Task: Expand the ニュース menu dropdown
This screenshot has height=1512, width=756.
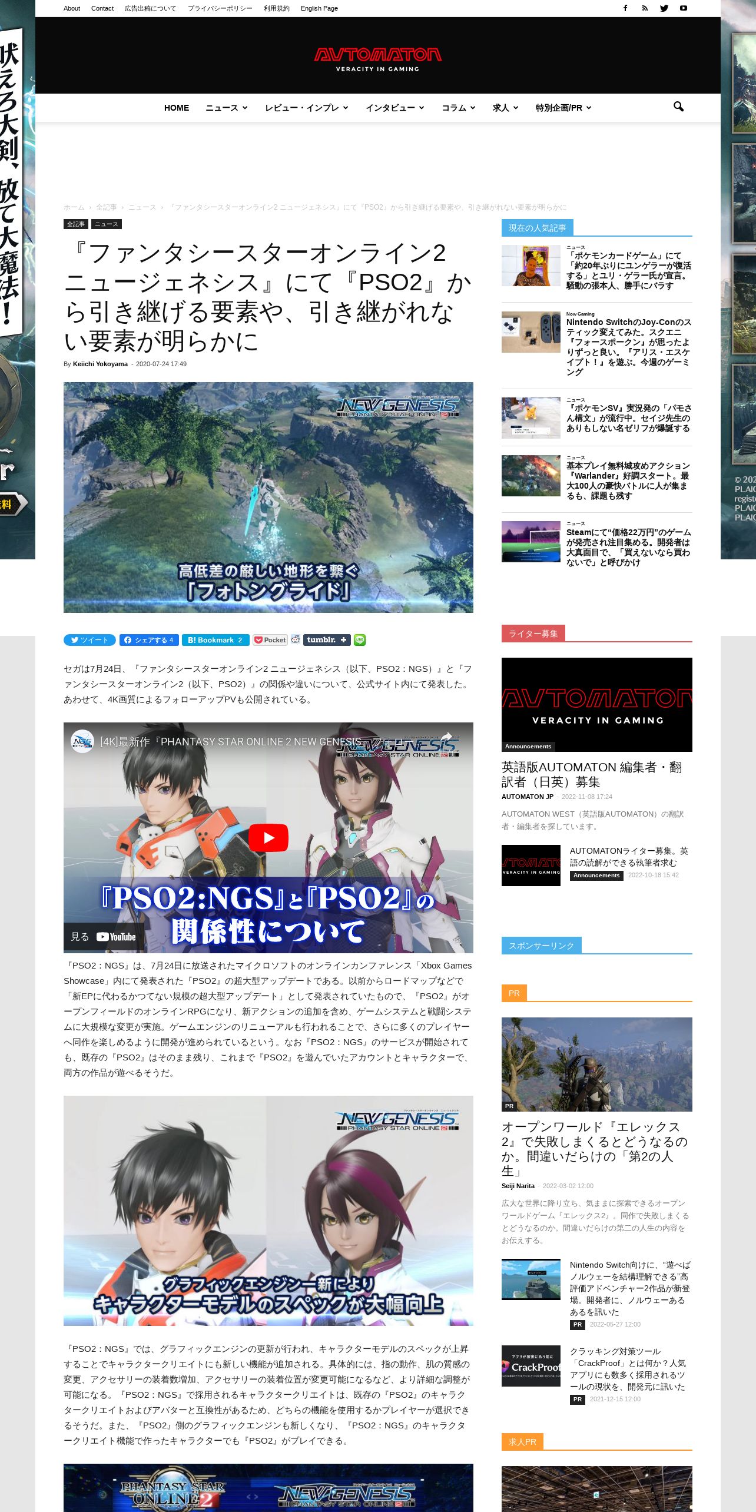Action: click(227, 108)
